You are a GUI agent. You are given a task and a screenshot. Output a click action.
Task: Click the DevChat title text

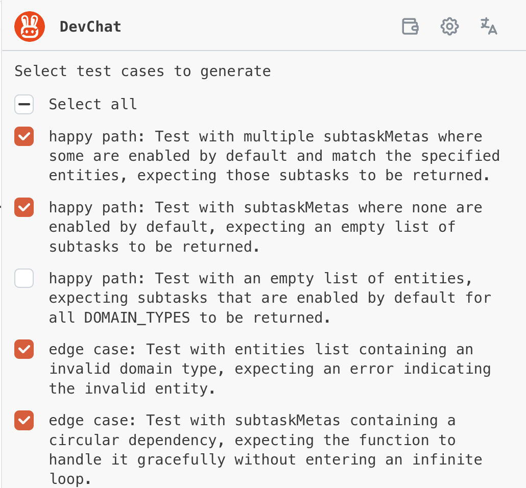click(90, 27)
